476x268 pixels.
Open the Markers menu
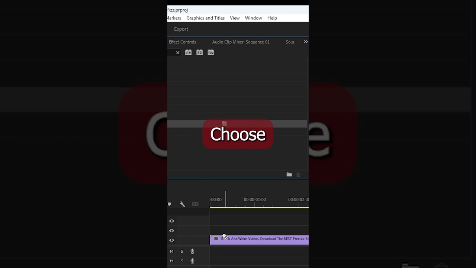[174, 18]
